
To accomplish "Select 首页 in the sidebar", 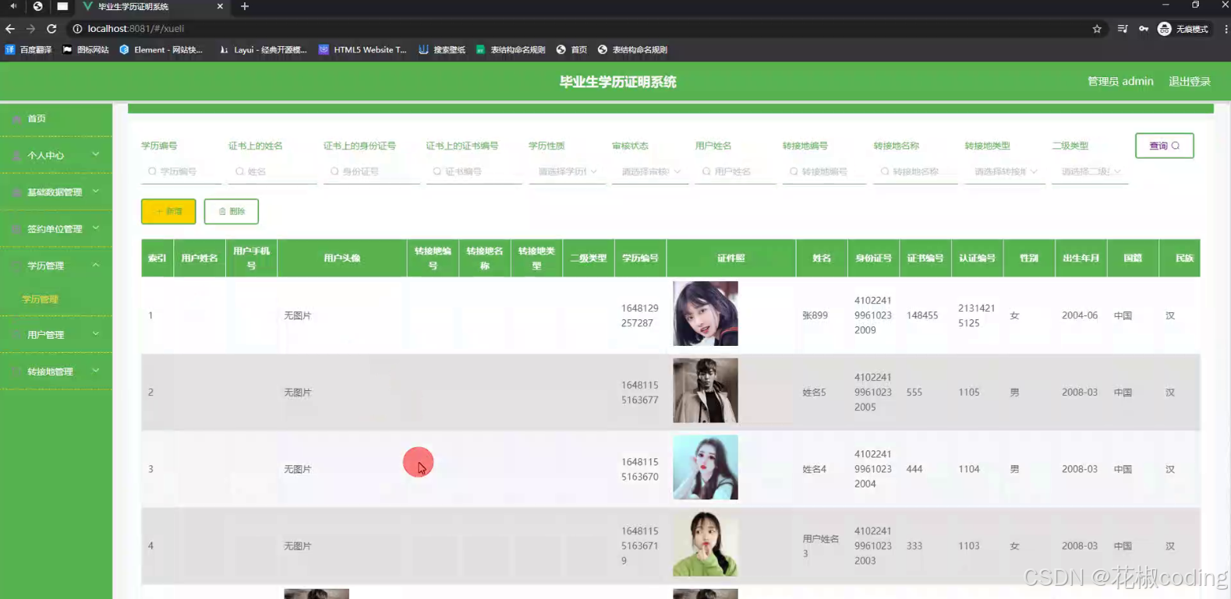I will (x=56, y=119).
